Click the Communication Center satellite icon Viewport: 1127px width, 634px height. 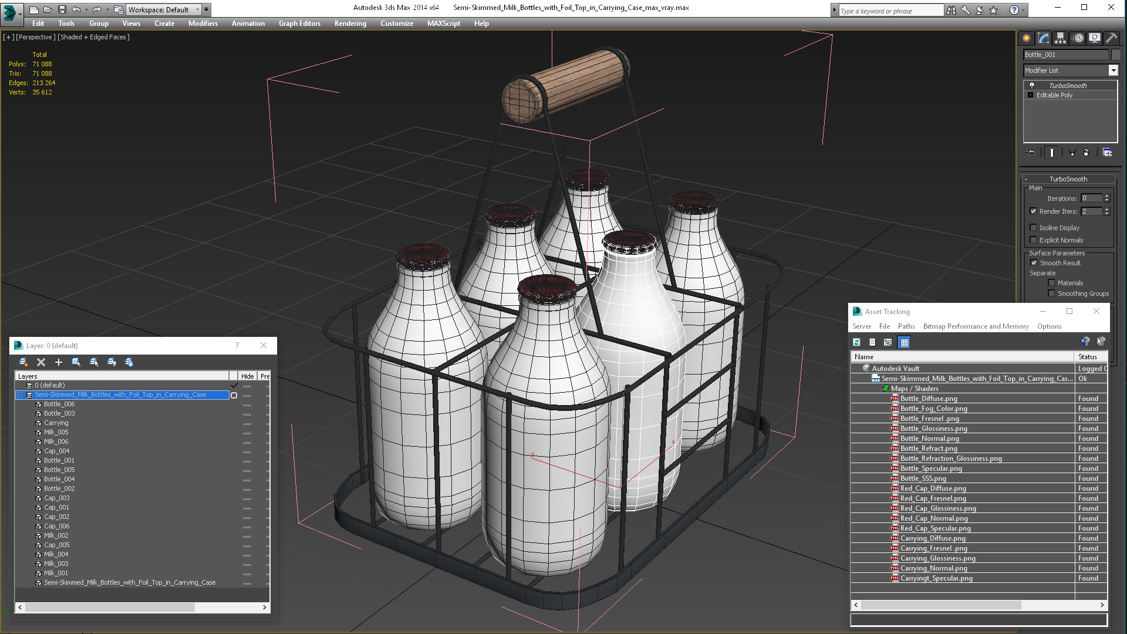pyautogui.click(x=979, y=10)
